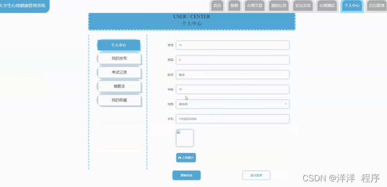This screenshot has width=387, height=187.
Task: Switch to the 通知公告 tab
Action: tap(278, 6)
